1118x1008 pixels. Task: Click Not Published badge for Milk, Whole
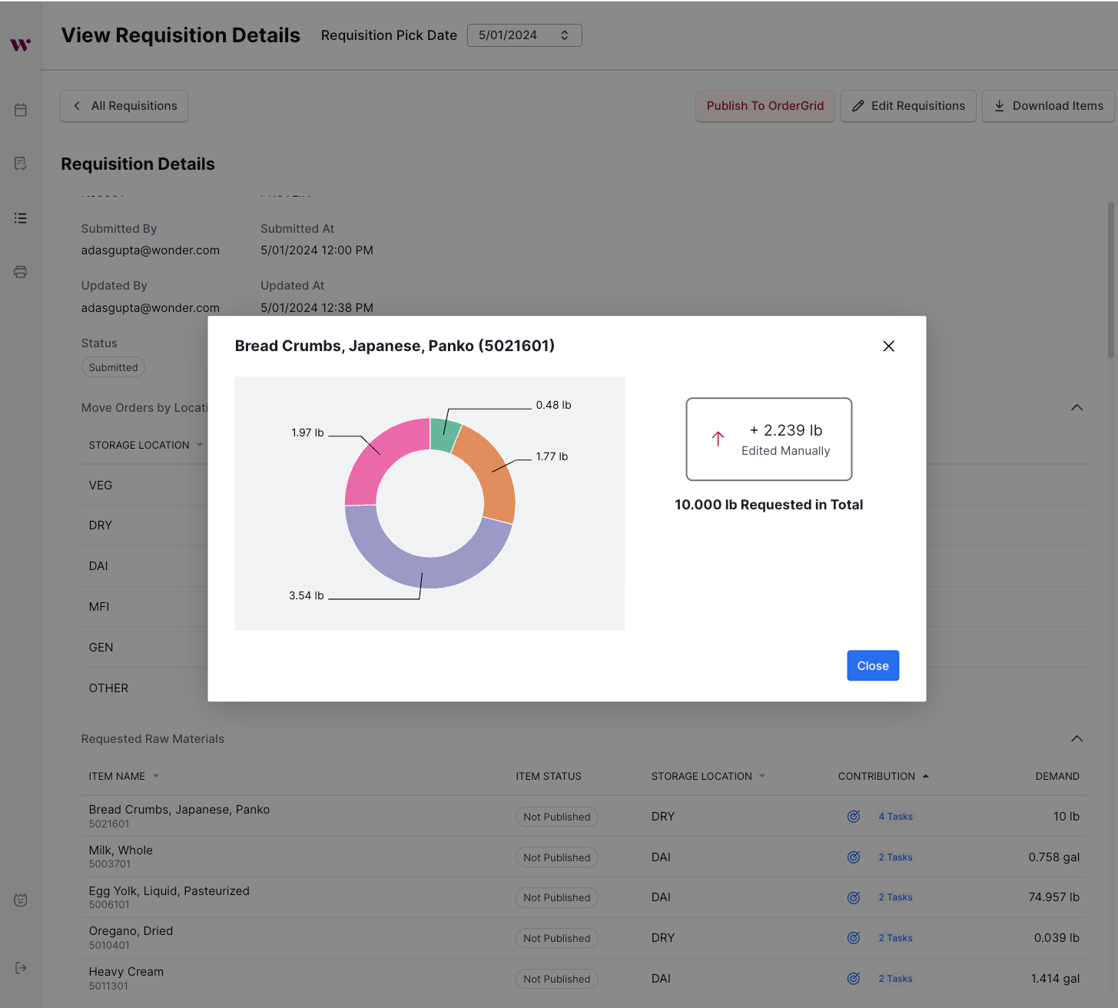[557, 858]
